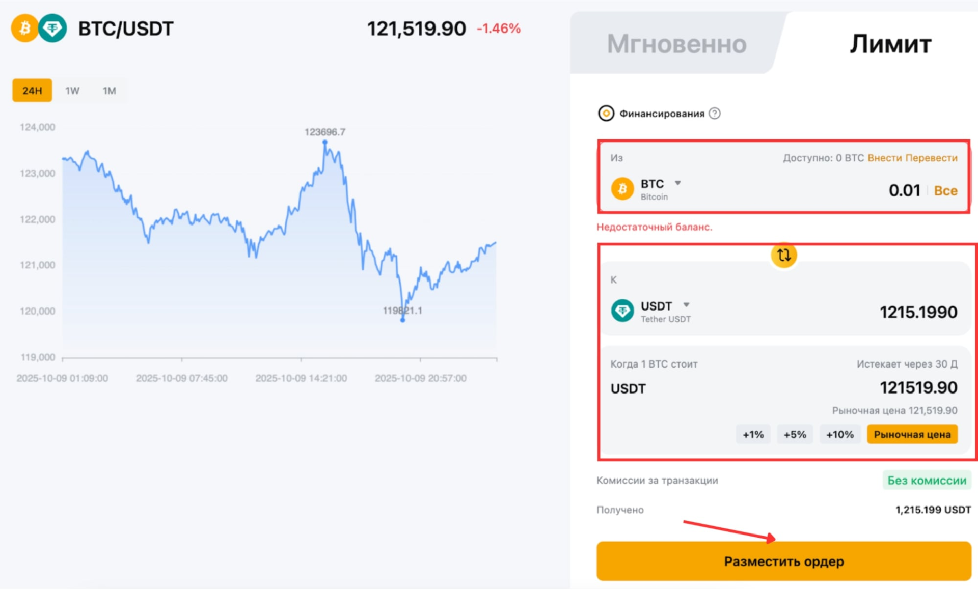978x590 pixels.
Task: Click the Внести deposit link
Action: [884, 158]
